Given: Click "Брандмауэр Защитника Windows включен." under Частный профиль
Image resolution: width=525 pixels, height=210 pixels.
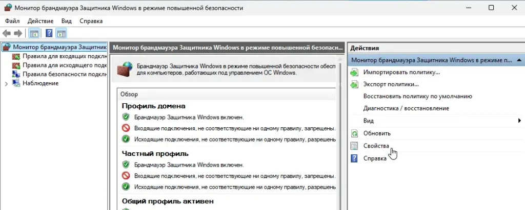Looking at the screenshot, I should pos(189,165).
